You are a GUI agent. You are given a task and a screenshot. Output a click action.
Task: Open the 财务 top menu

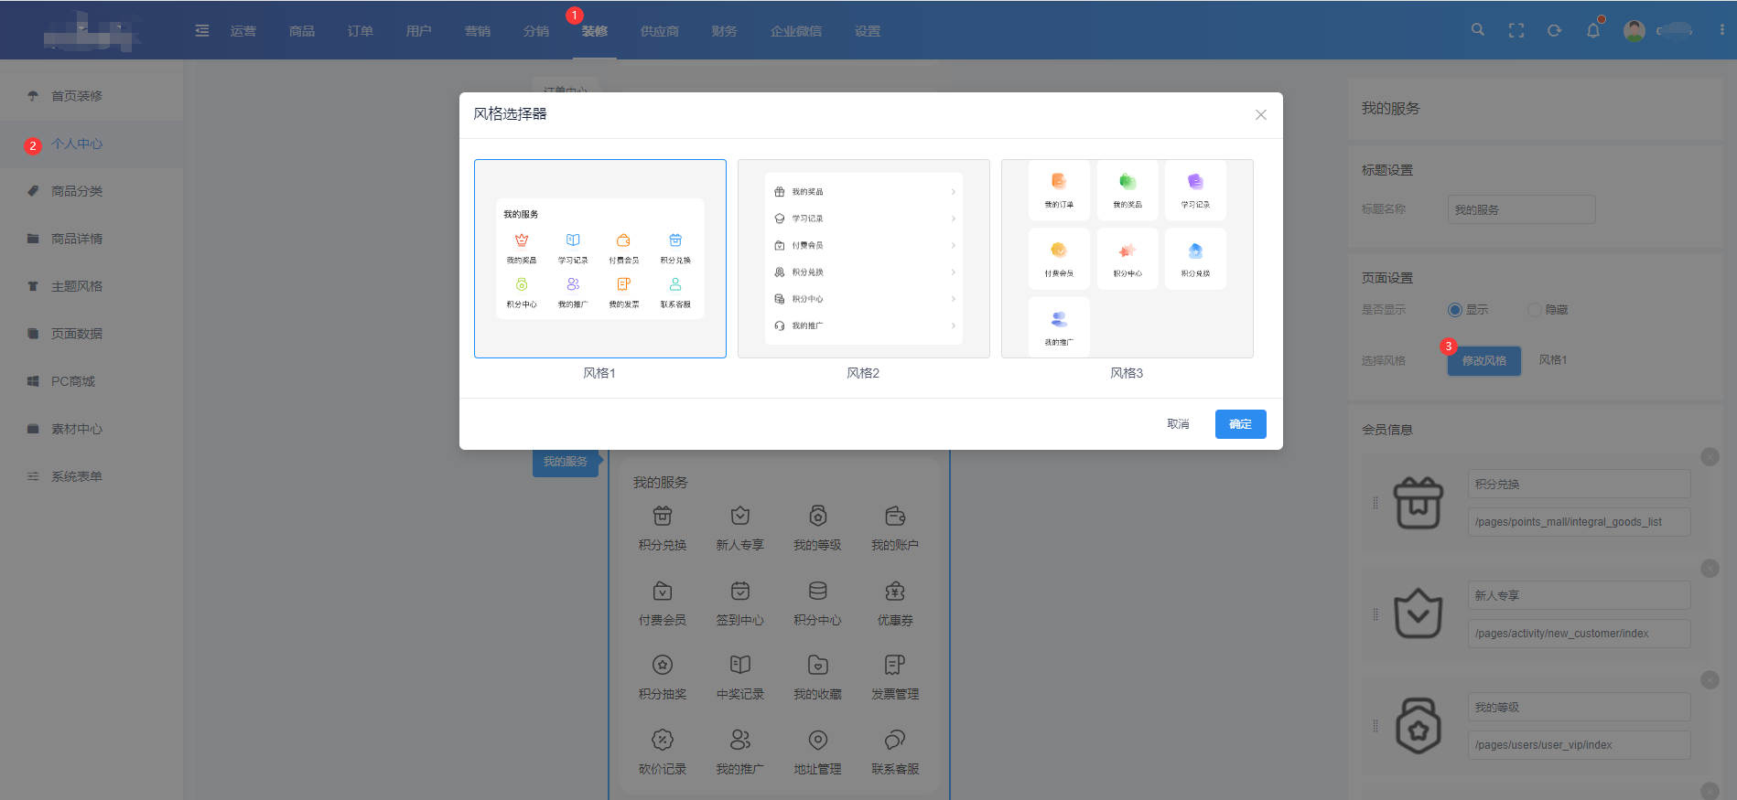coord(725,31)
